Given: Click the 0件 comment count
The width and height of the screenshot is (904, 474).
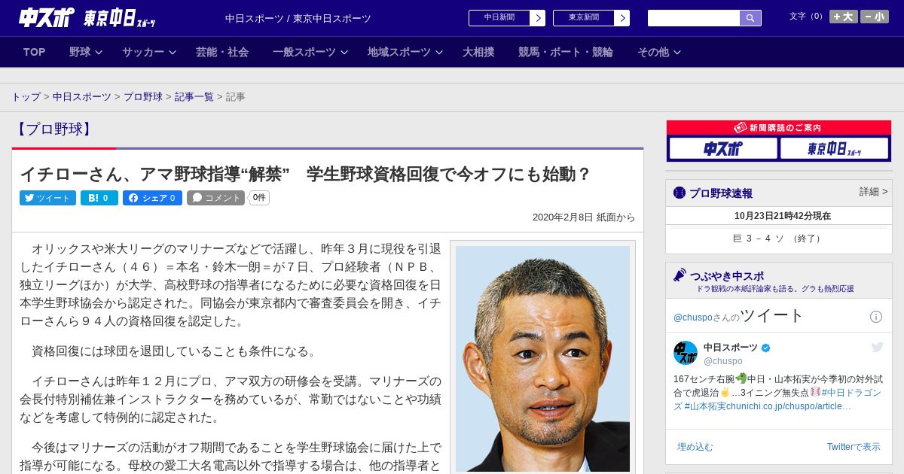Looking at the screenshot, I should pyautogui.click(x=259, y=198).
